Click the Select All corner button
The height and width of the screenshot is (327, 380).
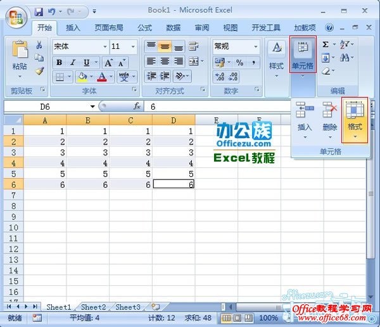coord(14,120)
